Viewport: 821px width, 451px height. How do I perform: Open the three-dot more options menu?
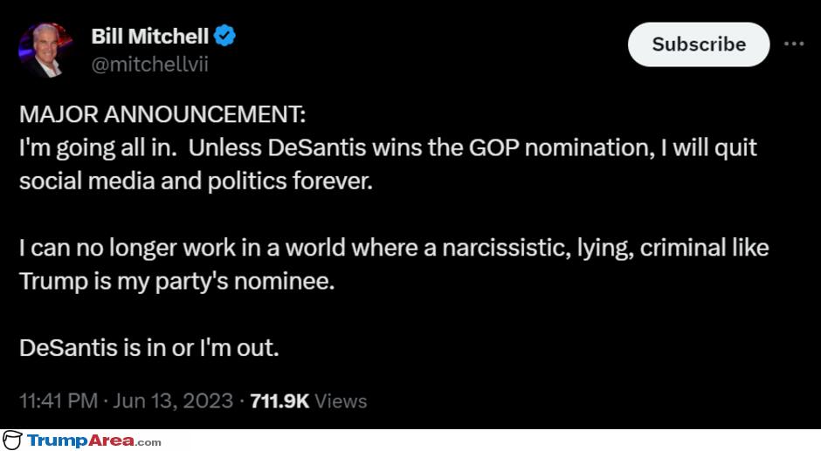coord(794,44)
